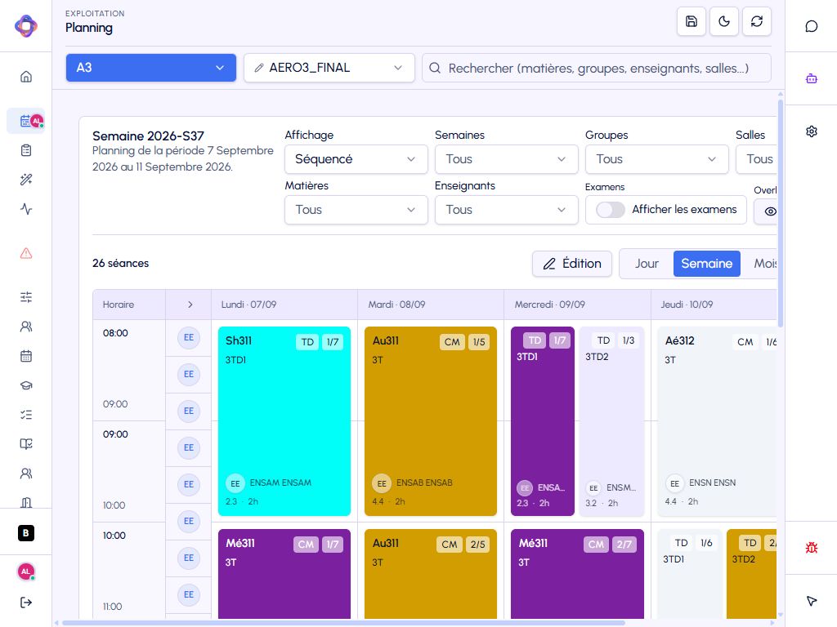Select the Semaine view tab

[707, 264]
